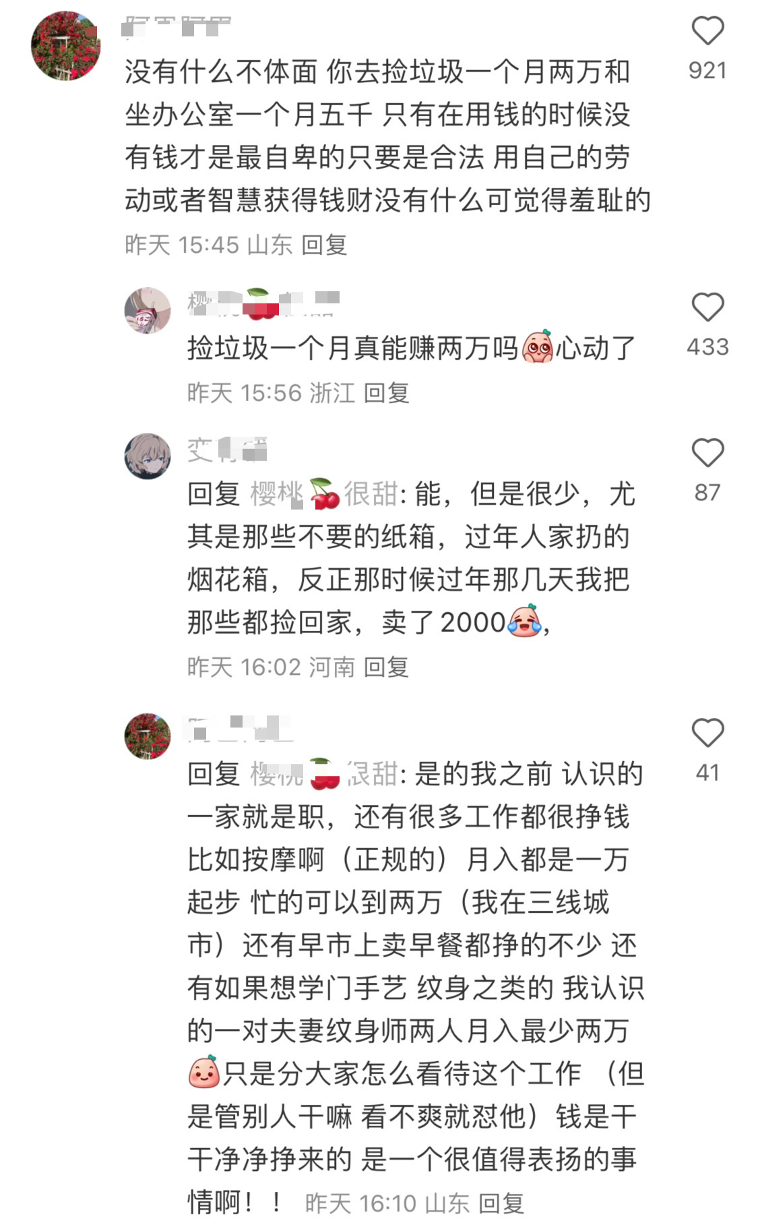Open the blurred username of top commenter

[178, 27]
